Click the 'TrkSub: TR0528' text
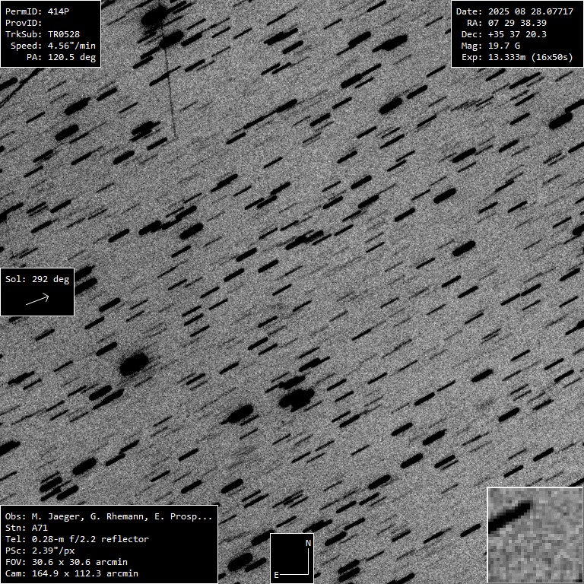The width and height of the screenshot is (584, 584). (x=43, y=34)
